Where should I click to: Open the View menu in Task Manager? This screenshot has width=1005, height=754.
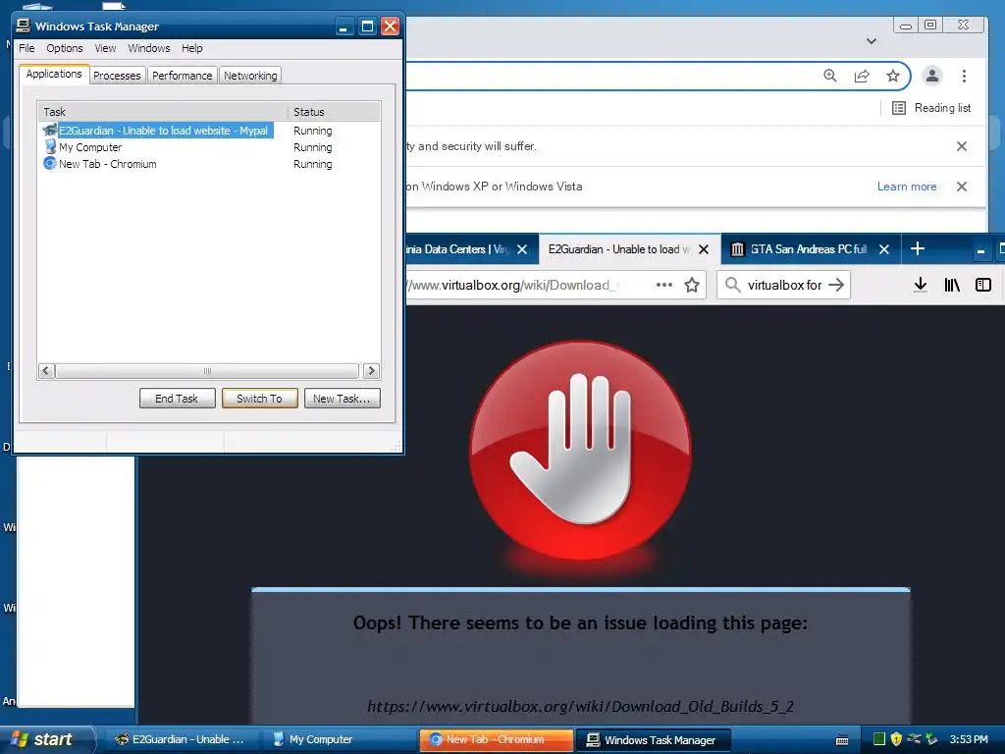tap(105, 48)
